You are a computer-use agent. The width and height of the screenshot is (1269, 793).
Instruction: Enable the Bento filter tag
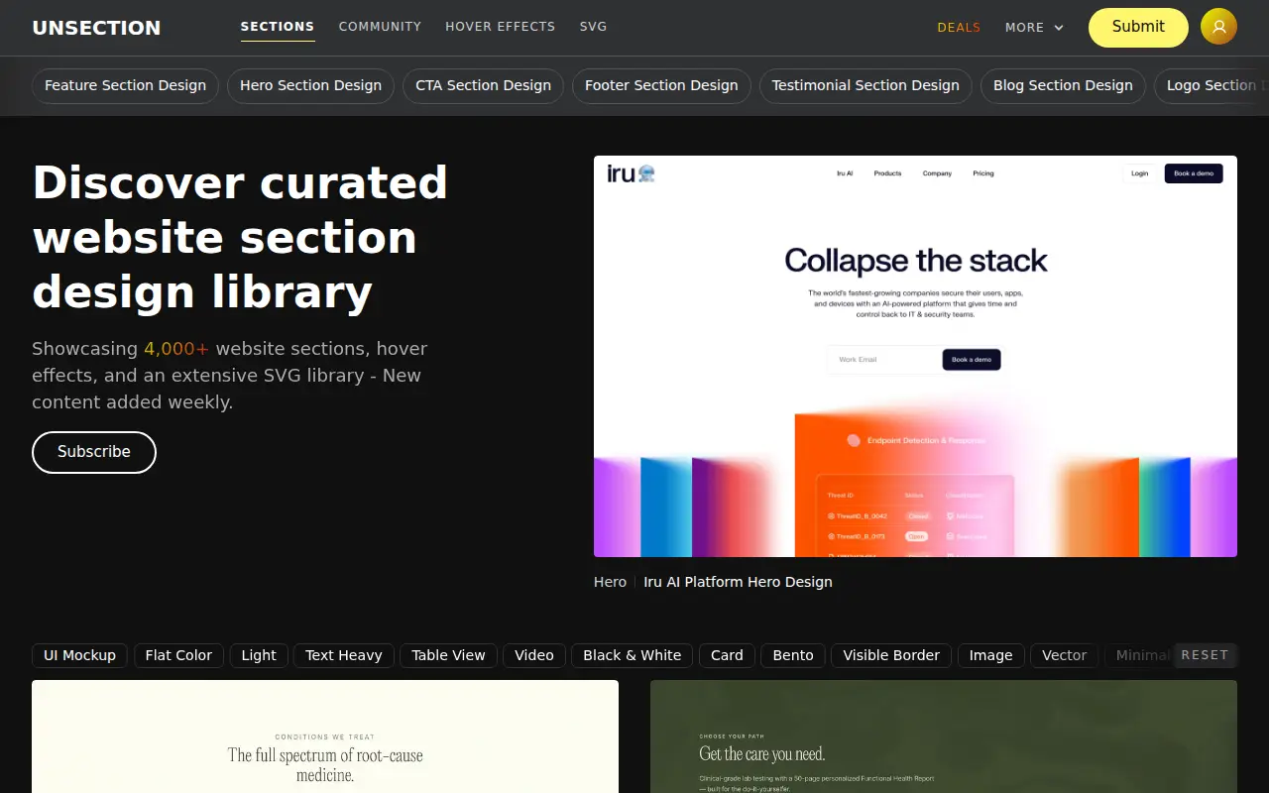tap(793, 655)
